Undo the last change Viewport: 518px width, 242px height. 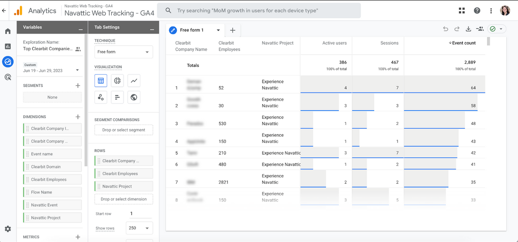click(x=446, y=29)
